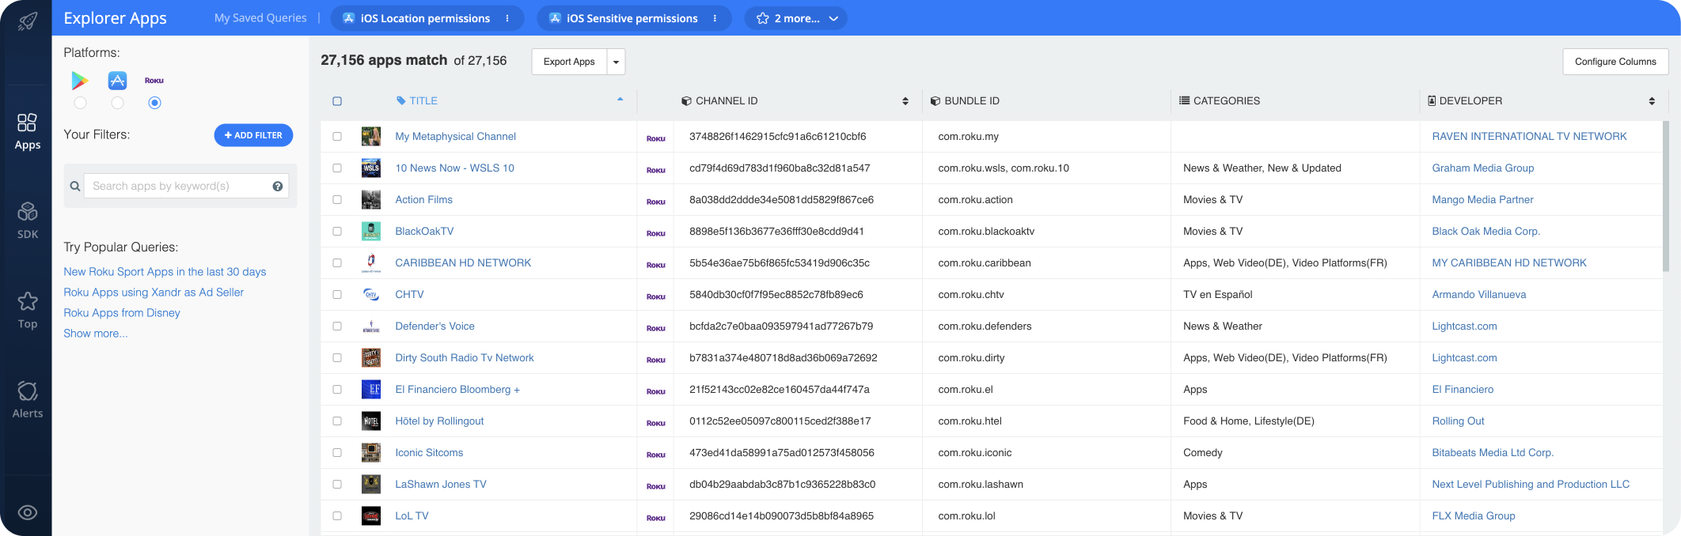This screenshot has height=536, width=1681.
Task: Click the Roku badge in CHTV row
Action: (x=656, y=296)
